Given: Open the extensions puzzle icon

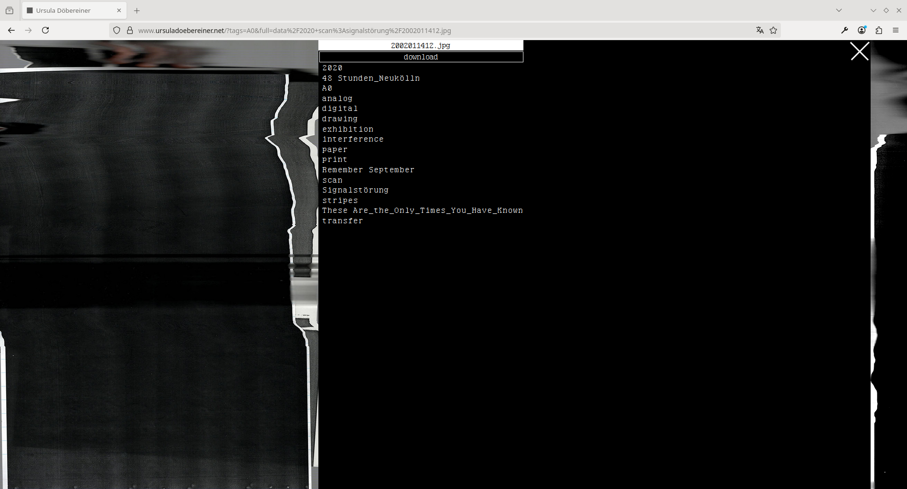Looking at the screenshot, I should click(x=879, y=30).
